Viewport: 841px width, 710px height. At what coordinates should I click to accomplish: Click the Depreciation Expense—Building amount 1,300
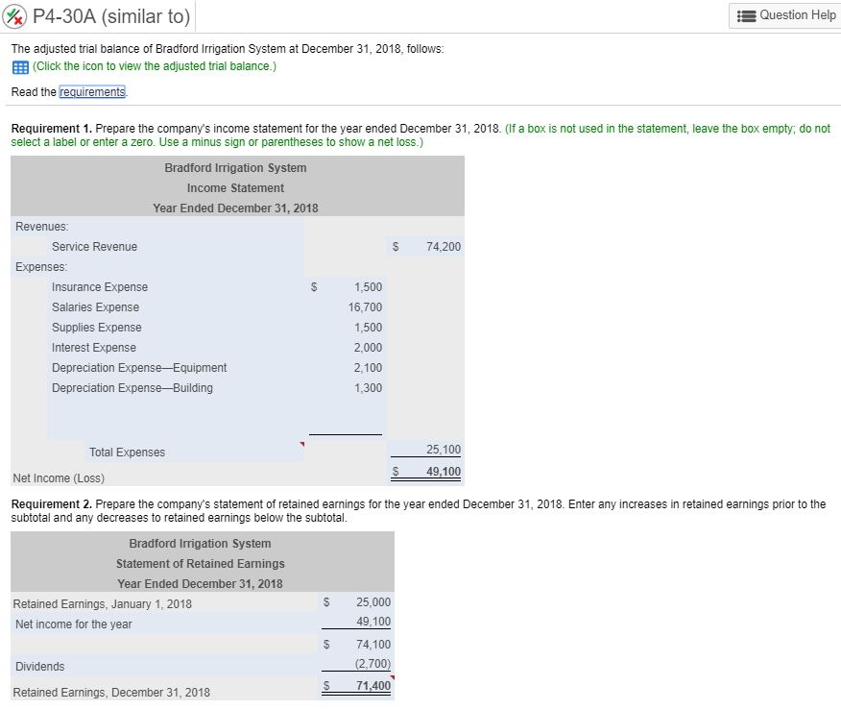coord(368,387)
